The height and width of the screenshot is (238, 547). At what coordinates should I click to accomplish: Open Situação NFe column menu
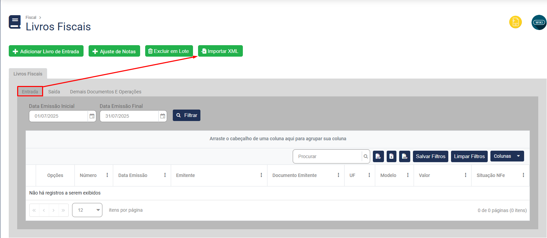[x=523, y=175]
